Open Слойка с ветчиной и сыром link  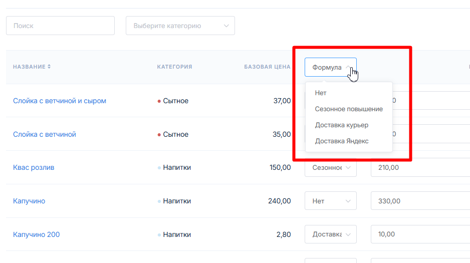point(60,101)
